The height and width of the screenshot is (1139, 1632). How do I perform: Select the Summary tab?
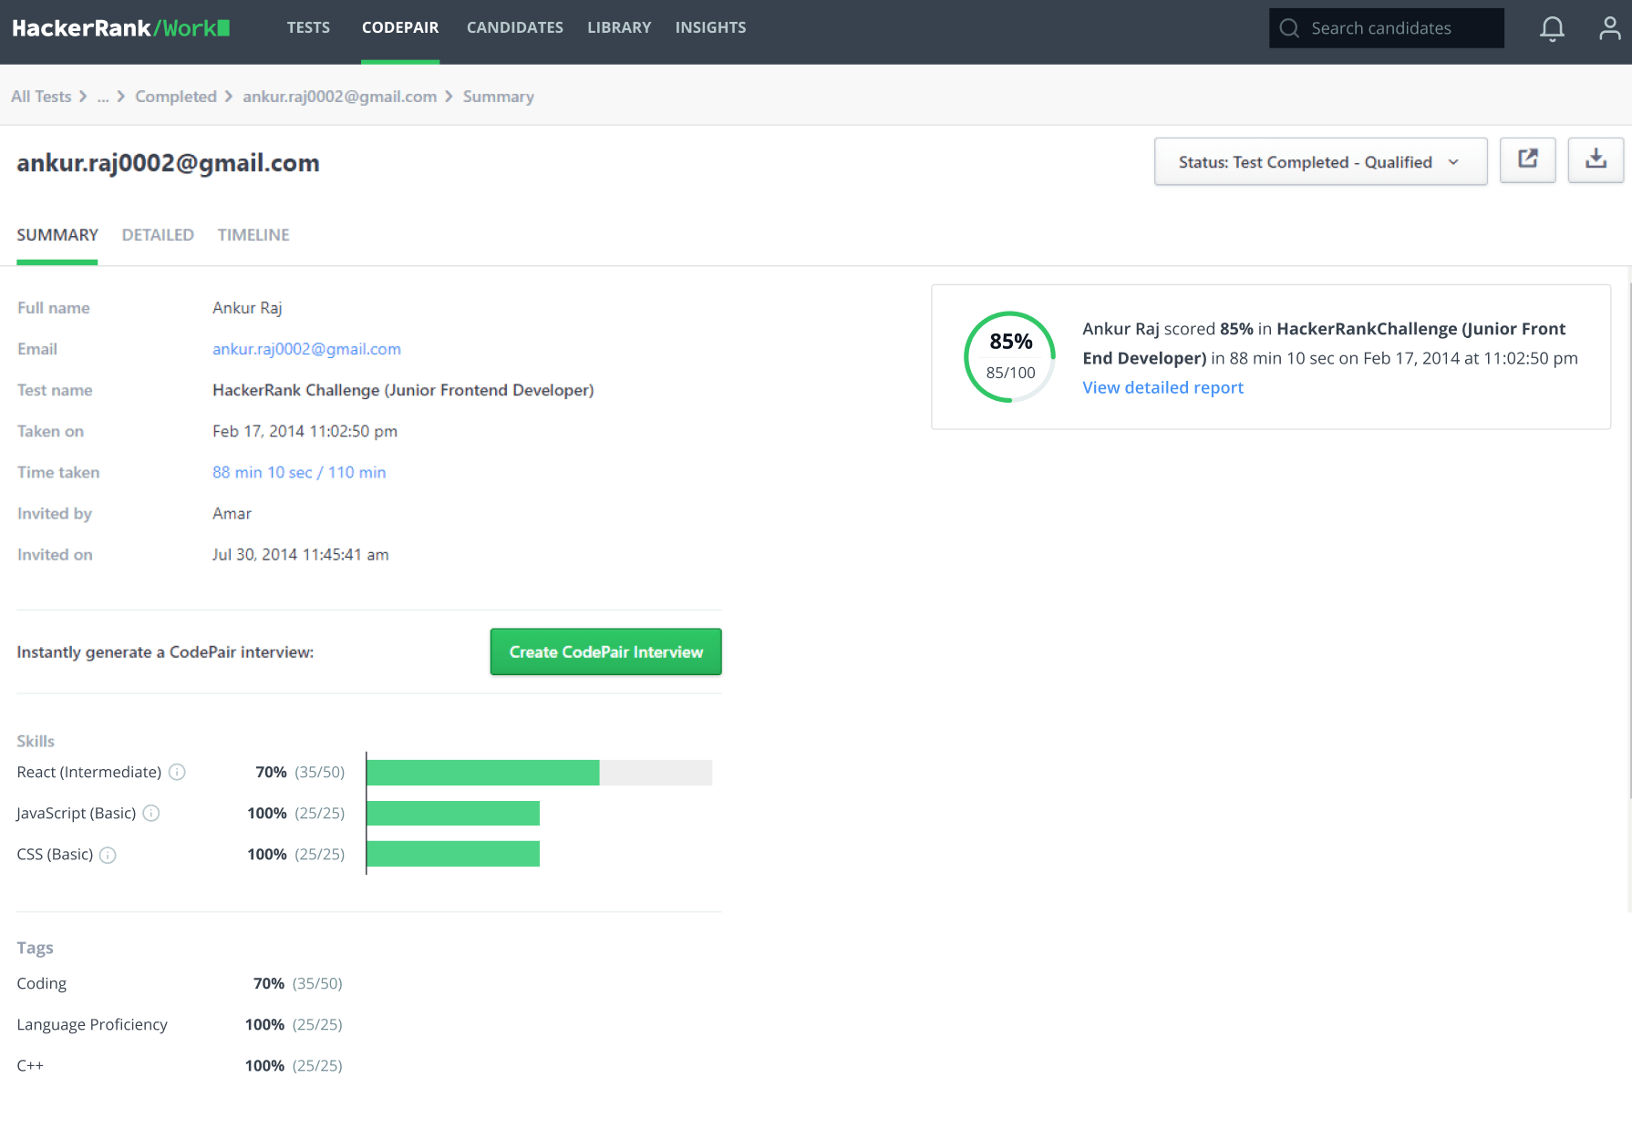[57, 235]
